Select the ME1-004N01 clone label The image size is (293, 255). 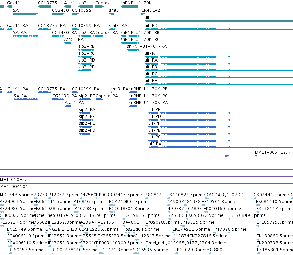pyautogui.click(x=14, y=186)
